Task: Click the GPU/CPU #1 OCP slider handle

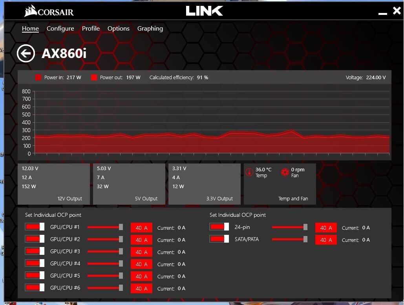Action: 121,227
